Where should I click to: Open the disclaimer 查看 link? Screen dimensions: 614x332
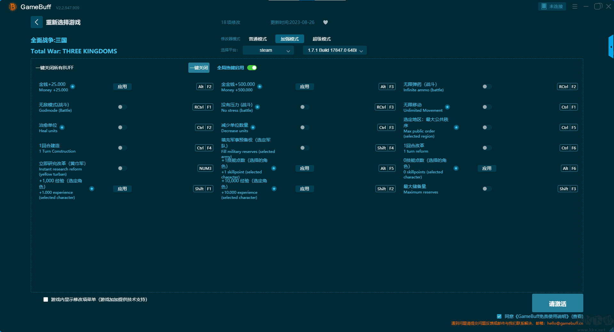coord(577,316)
